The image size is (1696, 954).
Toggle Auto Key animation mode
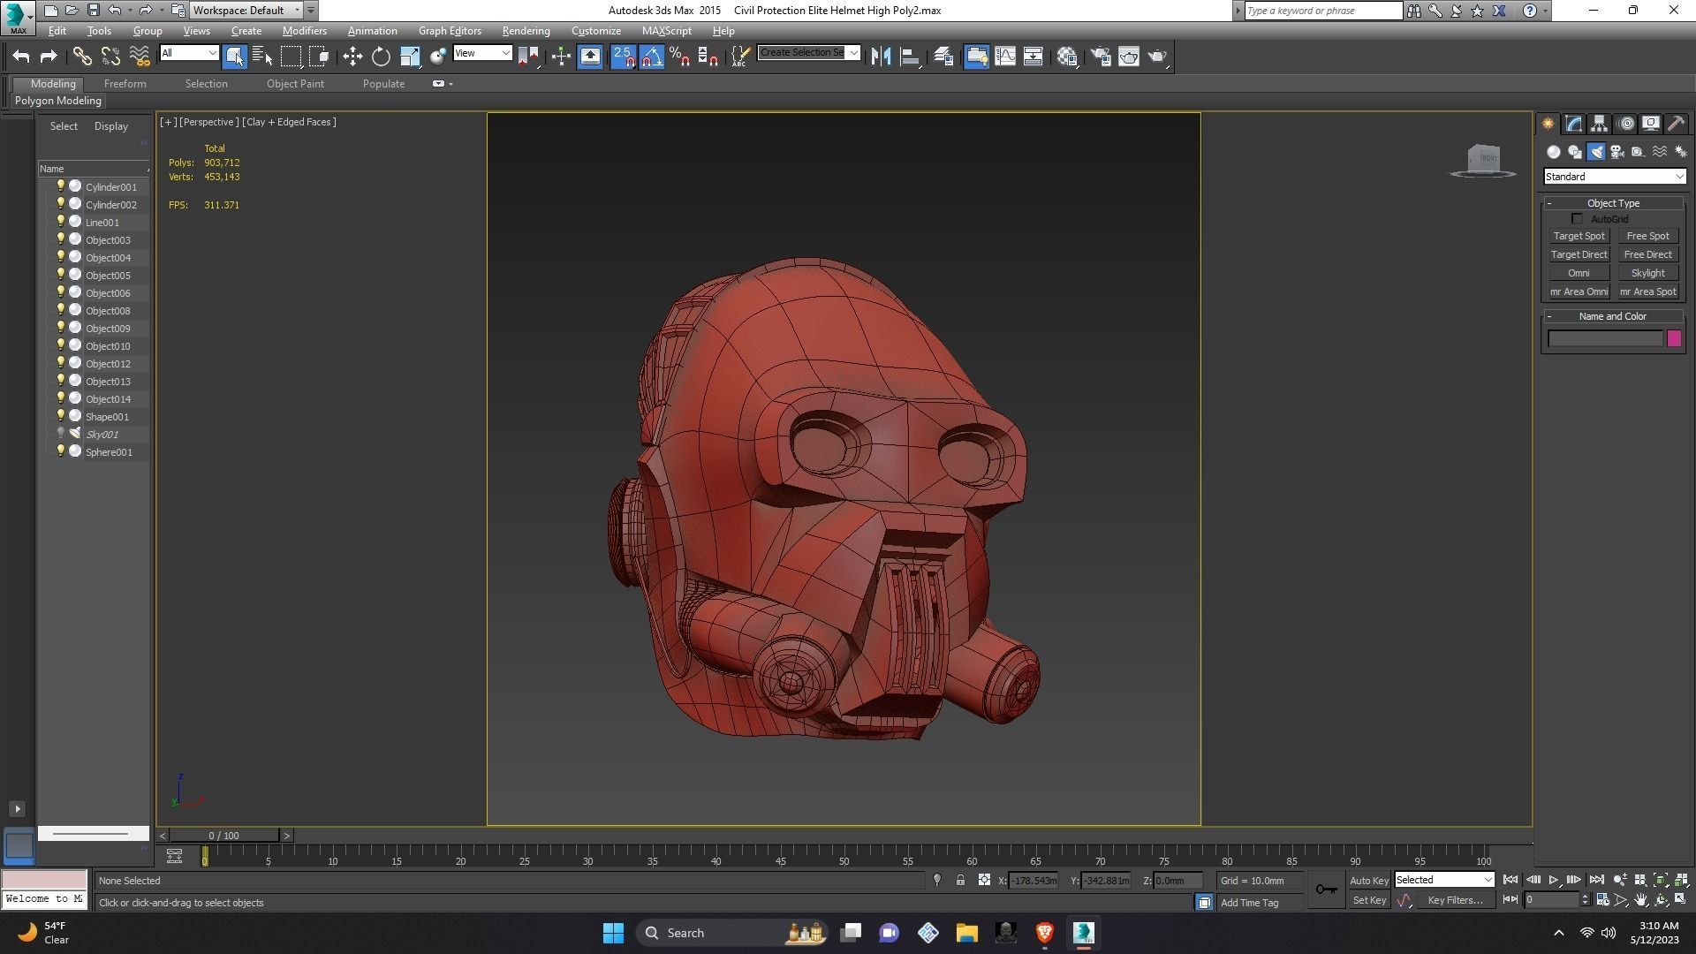1369,880
